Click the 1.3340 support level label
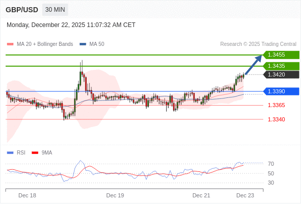This screenshot has height=204, width=301. point(277,119)
